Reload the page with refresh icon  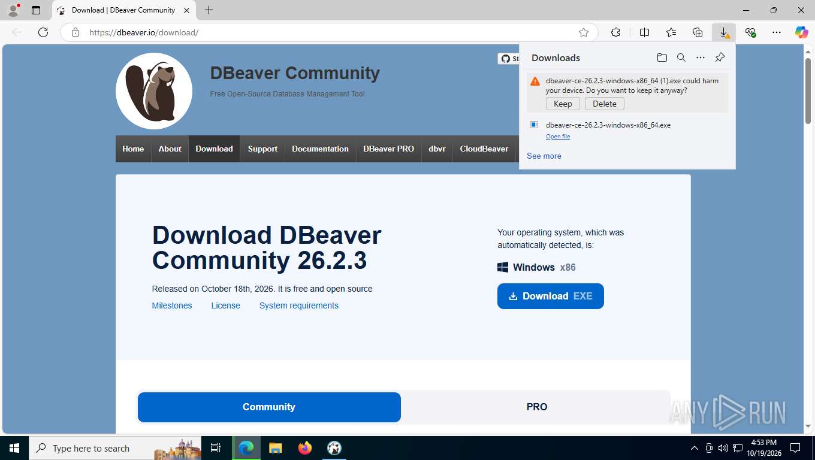tap(43, 32)
